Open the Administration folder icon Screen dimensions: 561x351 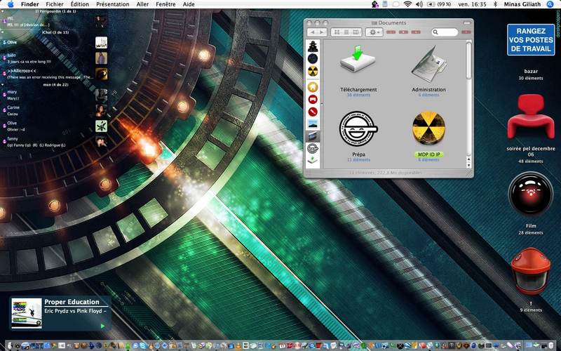click(x=428, y=63)
